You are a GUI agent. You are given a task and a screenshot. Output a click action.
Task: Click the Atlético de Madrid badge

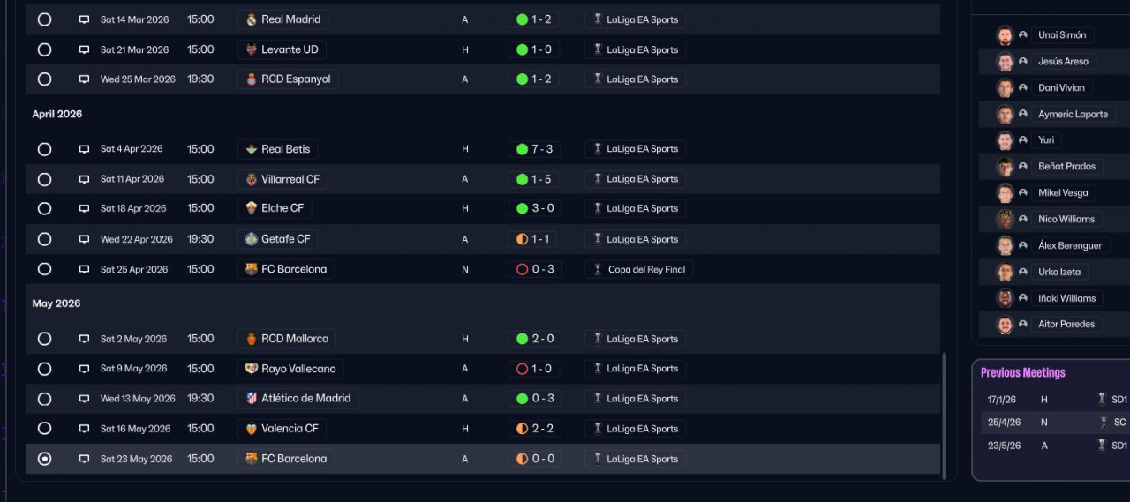tap(252, 399)
